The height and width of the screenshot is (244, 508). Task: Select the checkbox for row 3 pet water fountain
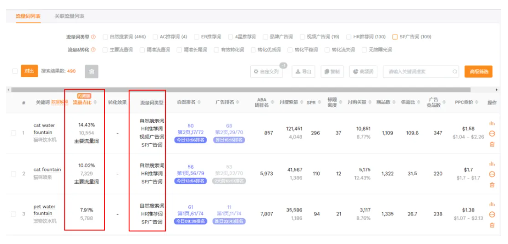coord(13,214)
